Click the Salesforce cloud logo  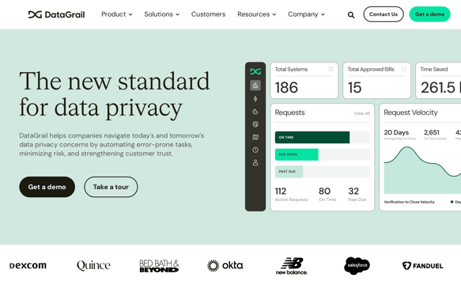coord(357,265)
